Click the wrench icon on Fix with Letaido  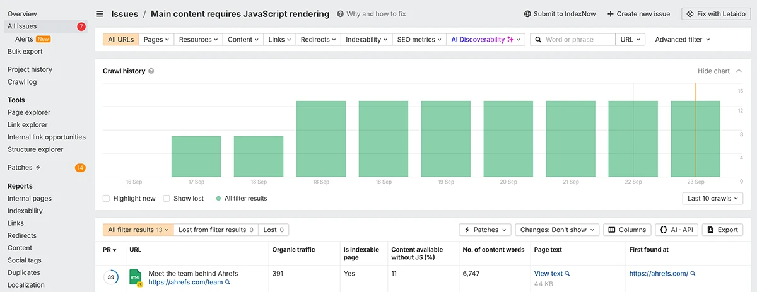tap(690, 14)
